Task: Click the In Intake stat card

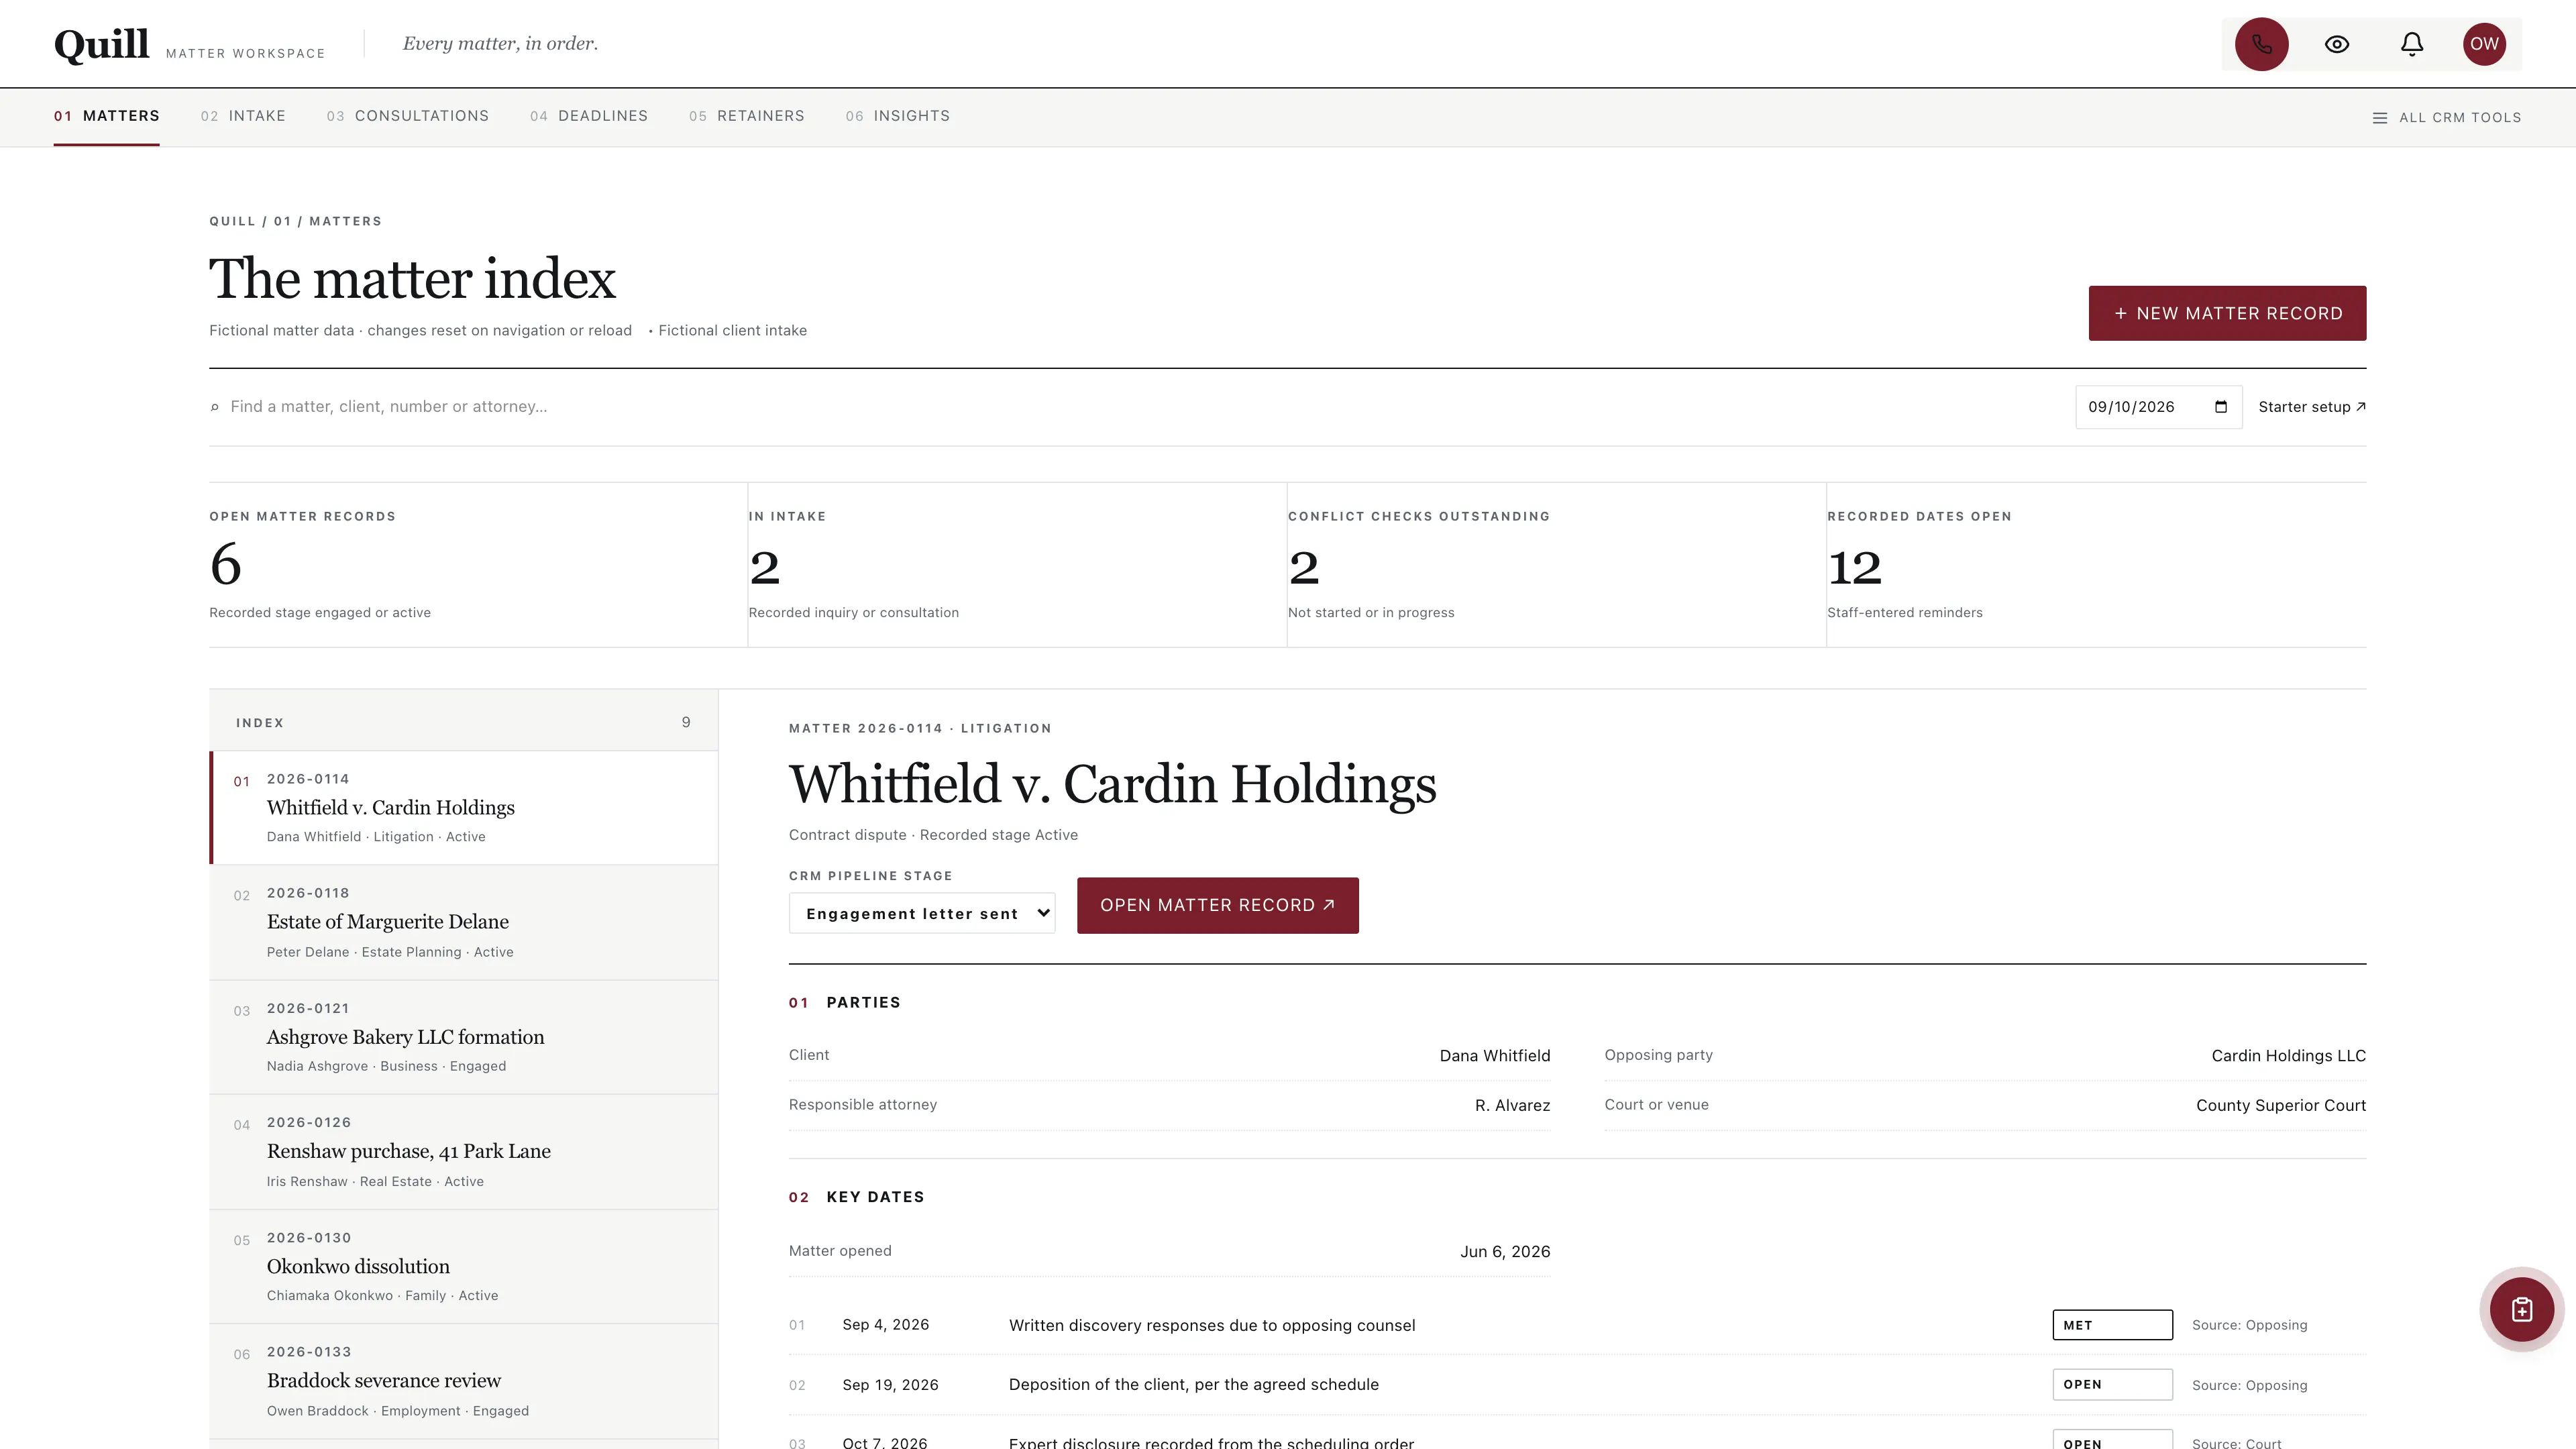Action: tap(1017, 565)
